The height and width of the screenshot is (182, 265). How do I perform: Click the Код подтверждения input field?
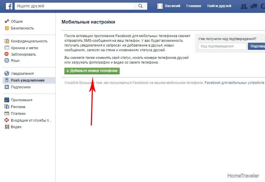[222, 46]
